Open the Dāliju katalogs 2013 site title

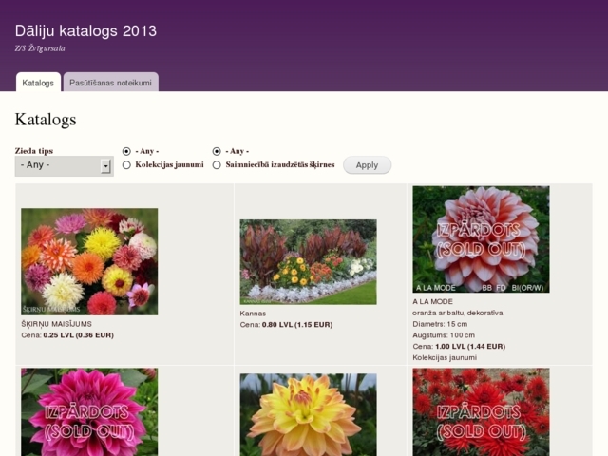coord(85,30)
